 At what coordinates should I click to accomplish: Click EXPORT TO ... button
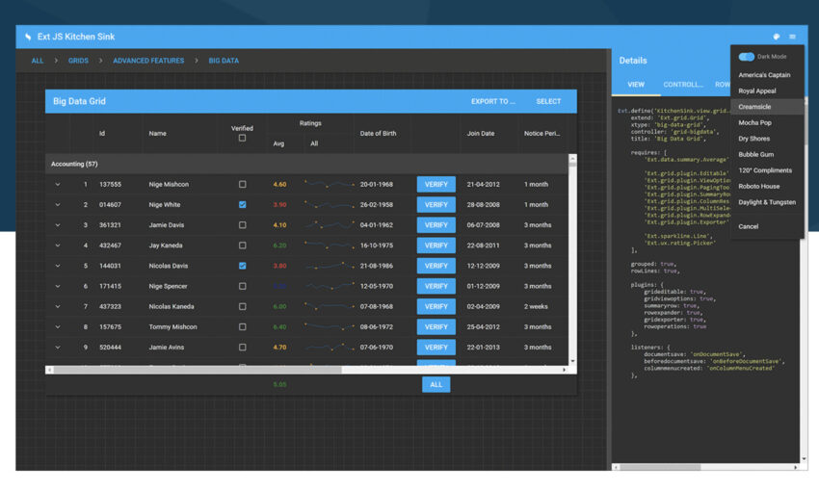click(493, 101)
